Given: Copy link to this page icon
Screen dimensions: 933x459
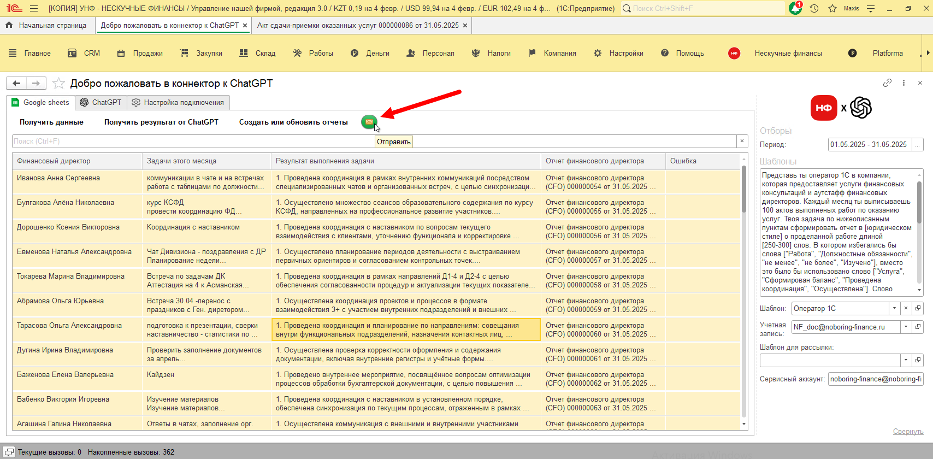Looking at the screenshot, I should tap(887, 83).
